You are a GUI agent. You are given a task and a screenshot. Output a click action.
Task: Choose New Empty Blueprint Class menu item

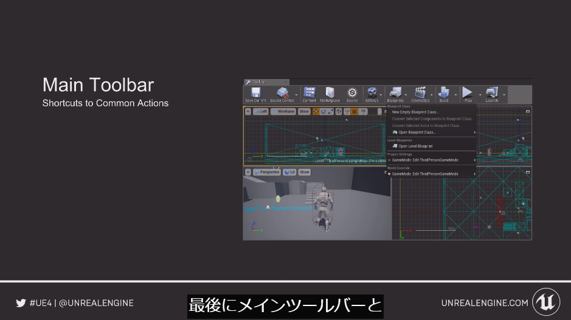click(x=432, y=112)
